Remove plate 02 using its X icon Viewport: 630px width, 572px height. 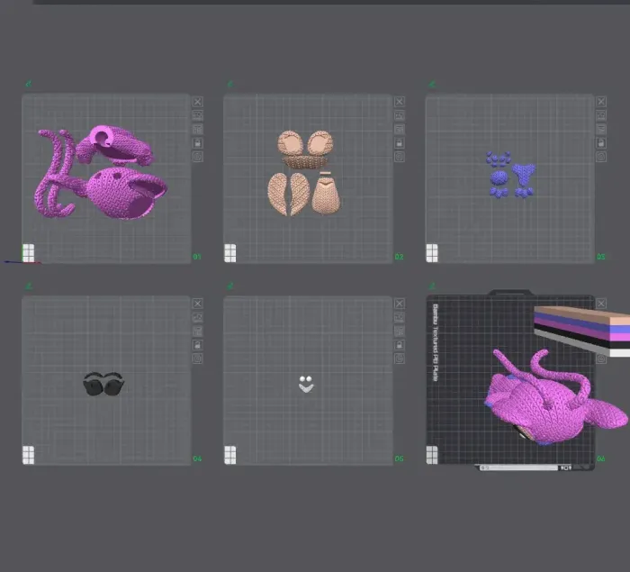click(x=399, y=102)
